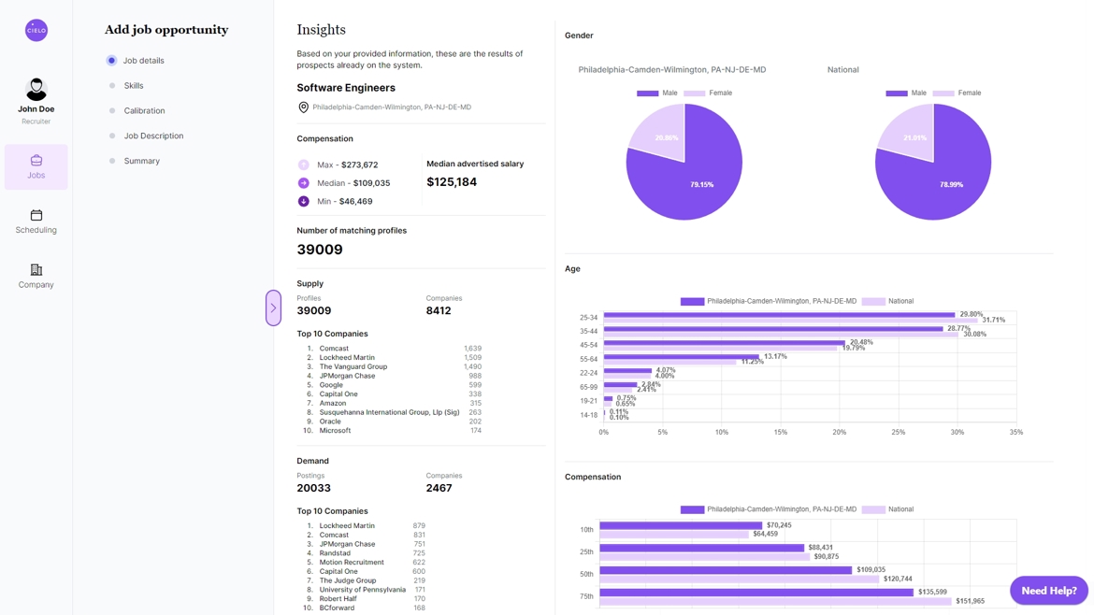
Task: Select the Skills step
Action: pos(134,86)
